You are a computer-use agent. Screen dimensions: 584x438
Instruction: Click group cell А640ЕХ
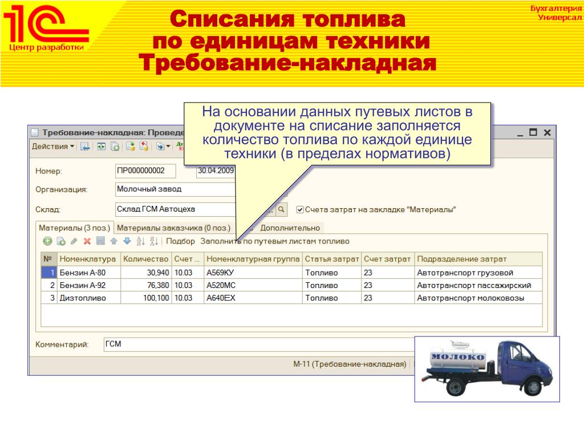click(x=253, y=298)
